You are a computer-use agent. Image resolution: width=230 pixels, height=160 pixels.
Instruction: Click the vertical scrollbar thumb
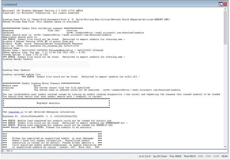(x=225, y=27)
